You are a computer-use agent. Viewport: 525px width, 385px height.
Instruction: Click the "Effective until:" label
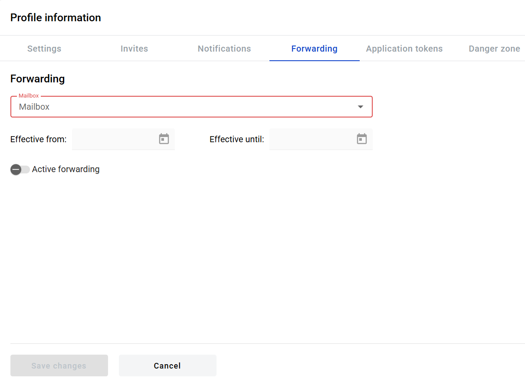(236, 139)
